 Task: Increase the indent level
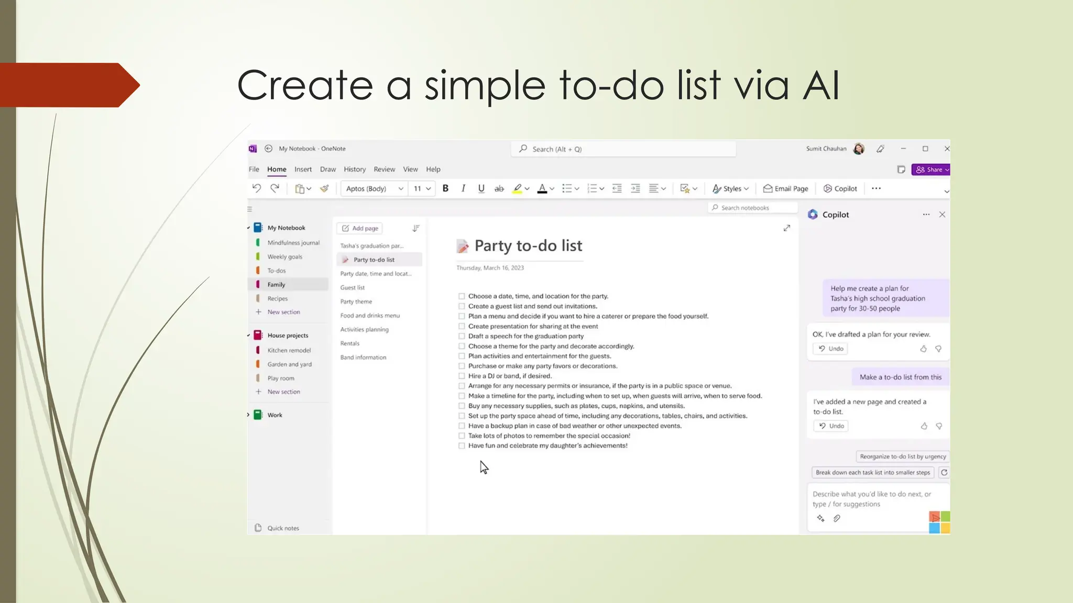[x=636, y=188]
